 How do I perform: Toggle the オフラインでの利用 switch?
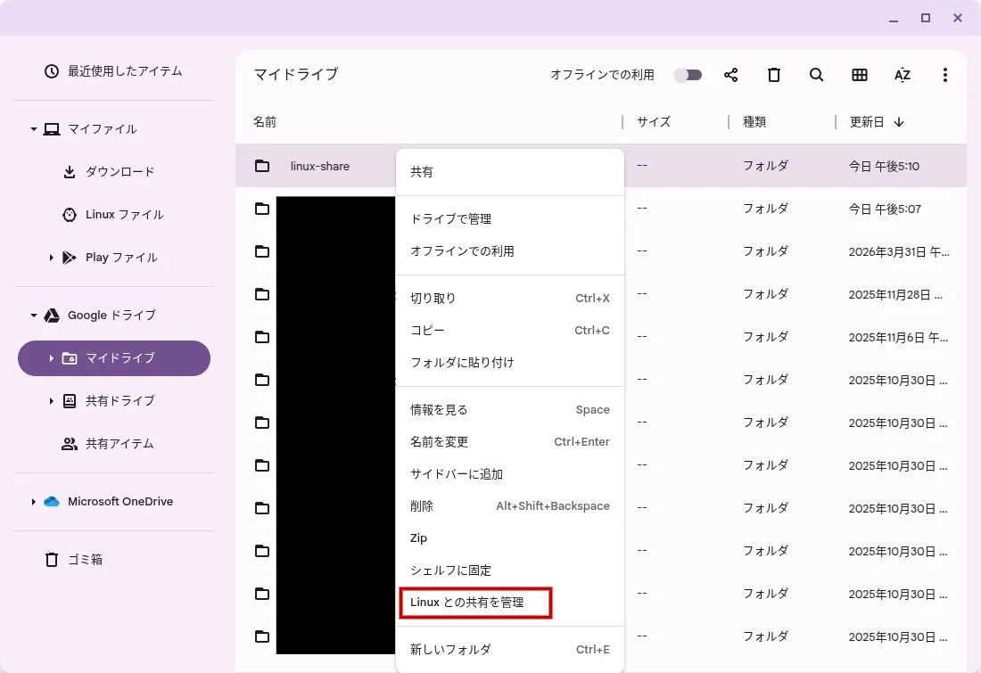pos(688,75)
